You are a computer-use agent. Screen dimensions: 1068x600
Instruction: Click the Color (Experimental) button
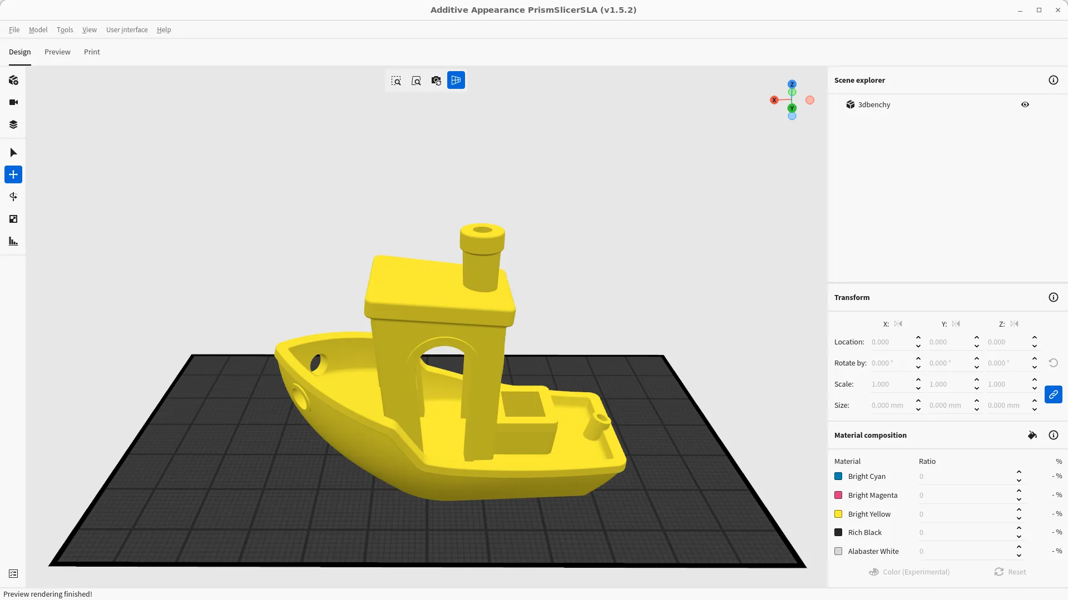point(909,572)
